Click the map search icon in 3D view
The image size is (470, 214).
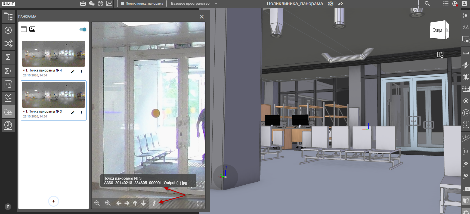440,55
